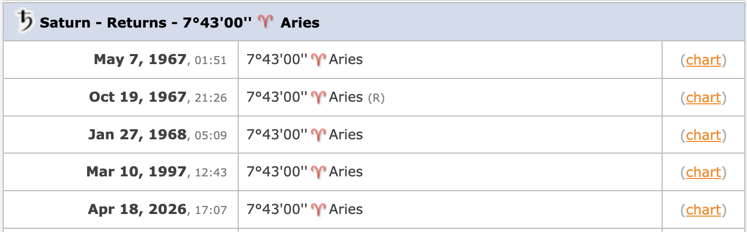Click Aries glyph in Jan 27, 1968 row
Image resolution: width=747 pixels, height=232 pixels.
pyautogui.click(x=318, y=135)
